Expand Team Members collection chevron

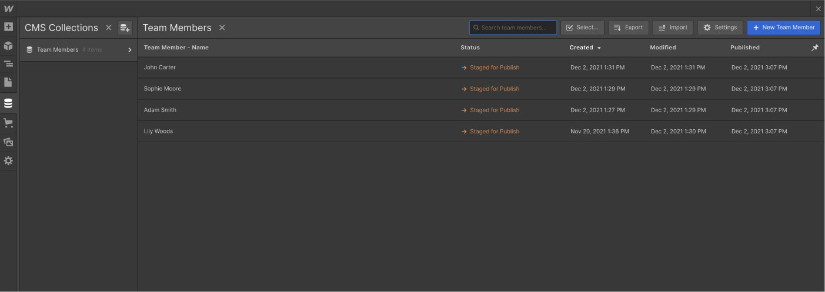pyautogui.click(x=130, y=50)
